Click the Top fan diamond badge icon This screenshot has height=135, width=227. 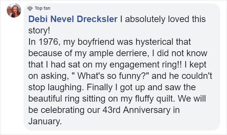[x=30, y=8]
